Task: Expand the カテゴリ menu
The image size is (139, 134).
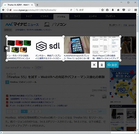Action: point(11,16)
